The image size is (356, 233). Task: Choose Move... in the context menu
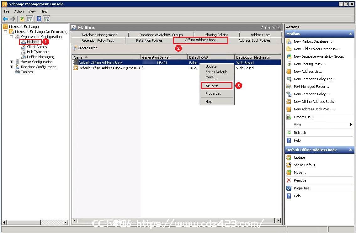pyautogui.click(x=217, y=77)
